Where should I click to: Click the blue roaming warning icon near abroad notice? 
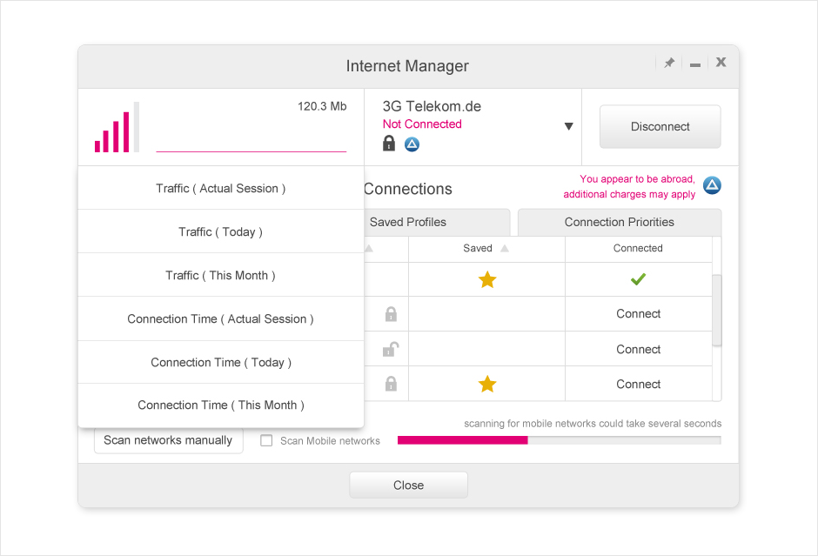712,185
